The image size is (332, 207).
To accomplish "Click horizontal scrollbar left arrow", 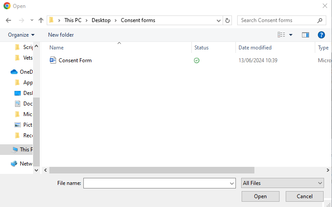I will point(45,170).
